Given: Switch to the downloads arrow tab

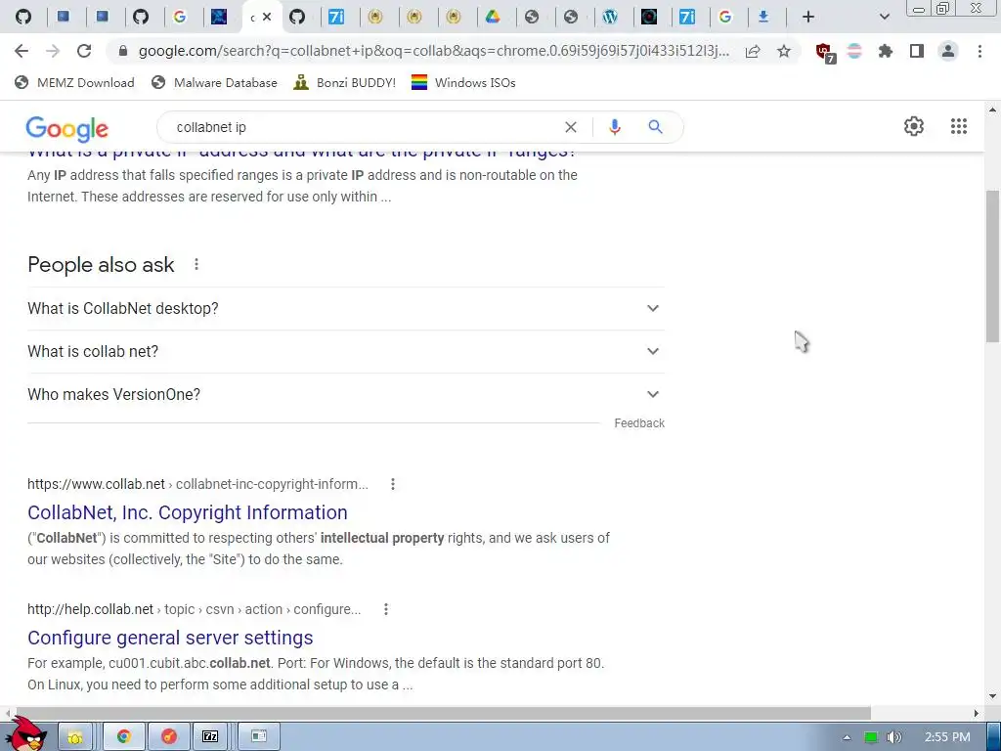Looking at the screenshot, I should (x=762, y=18).
